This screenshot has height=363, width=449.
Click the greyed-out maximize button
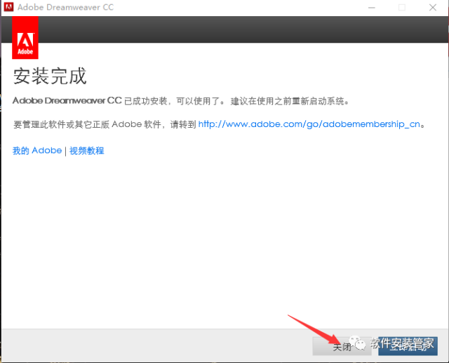(x=402, y=8)
